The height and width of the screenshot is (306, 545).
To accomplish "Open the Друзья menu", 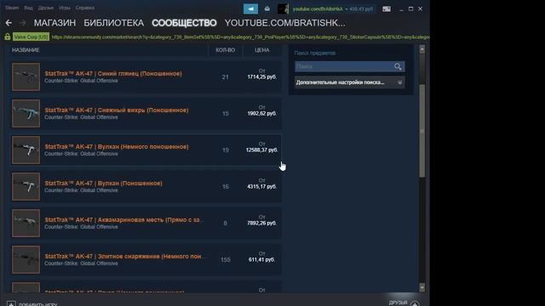I will [45, 8].
